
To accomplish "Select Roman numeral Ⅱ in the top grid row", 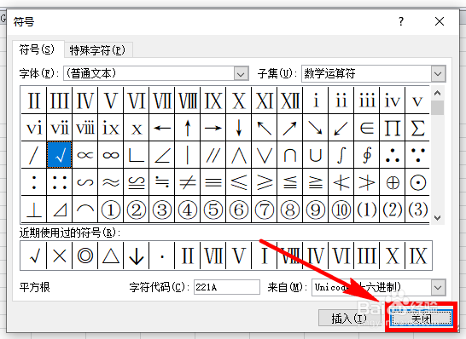I will pos(34,101).
